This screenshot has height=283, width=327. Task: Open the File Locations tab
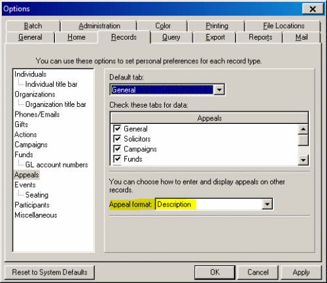point(283,26)
